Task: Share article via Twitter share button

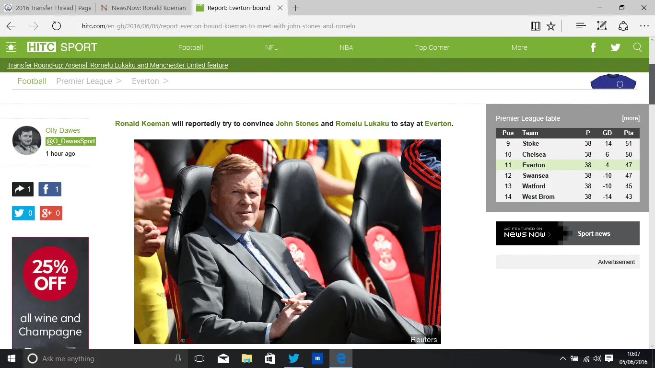Action: [23, 213]
